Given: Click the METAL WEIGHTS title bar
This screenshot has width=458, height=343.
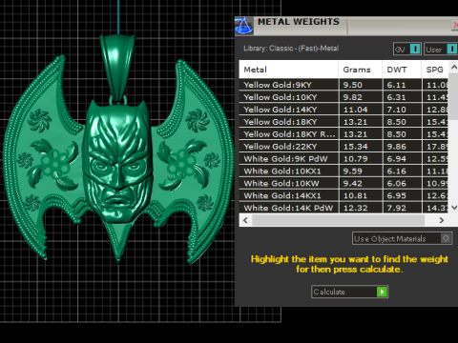Looking at the screenshot, I should point(346,26).
